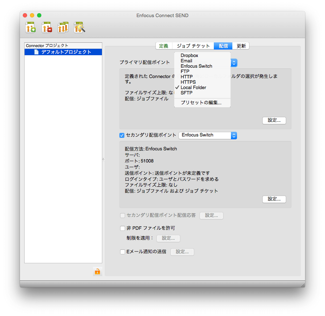Click the ポート: 51008 line
The width and height of the screenshot is (325, 316).
[x=139, y=161]
